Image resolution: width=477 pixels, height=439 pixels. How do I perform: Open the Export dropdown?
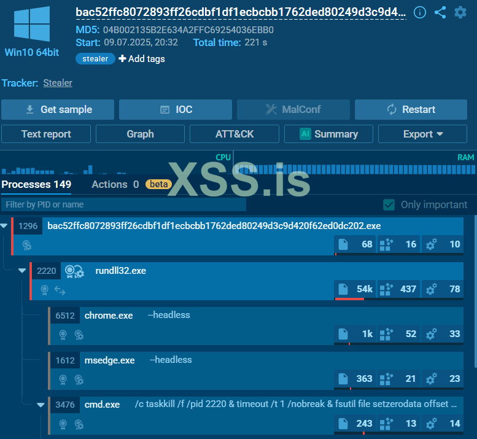click(422, 134)
